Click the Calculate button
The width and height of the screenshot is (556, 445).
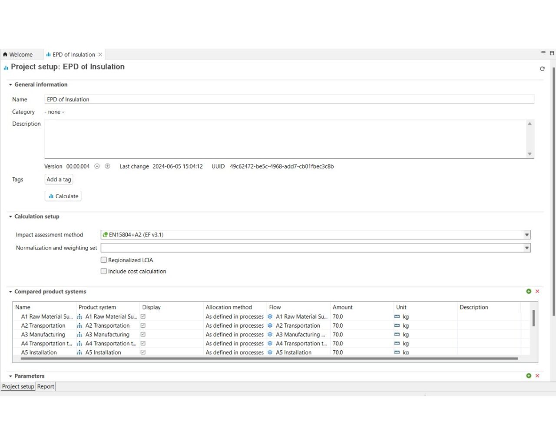click(63, 196)
